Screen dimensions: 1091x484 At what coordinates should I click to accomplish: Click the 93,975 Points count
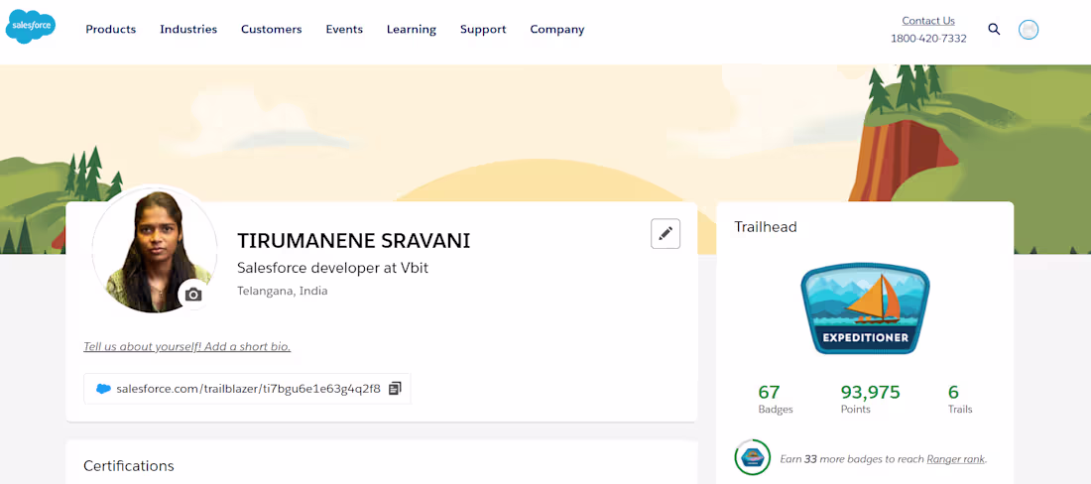tap(870, 399)
